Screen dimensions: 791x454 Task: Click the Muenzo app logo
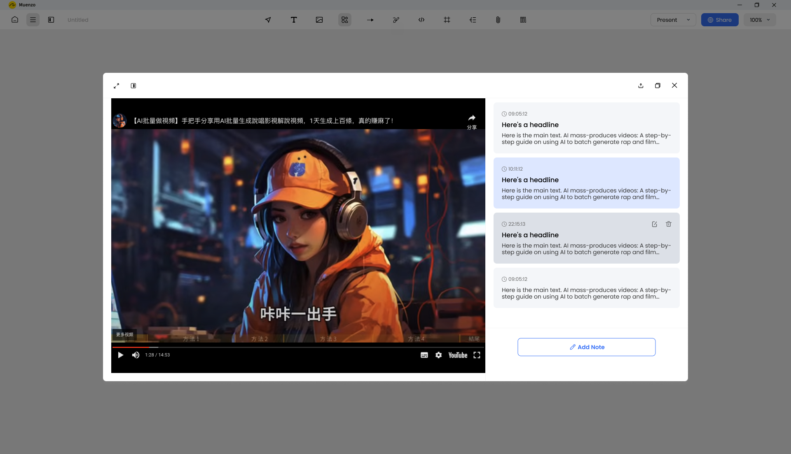click(12, 5)
